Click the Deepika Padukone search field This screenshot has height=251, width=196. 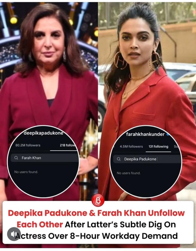pos(147,159)
